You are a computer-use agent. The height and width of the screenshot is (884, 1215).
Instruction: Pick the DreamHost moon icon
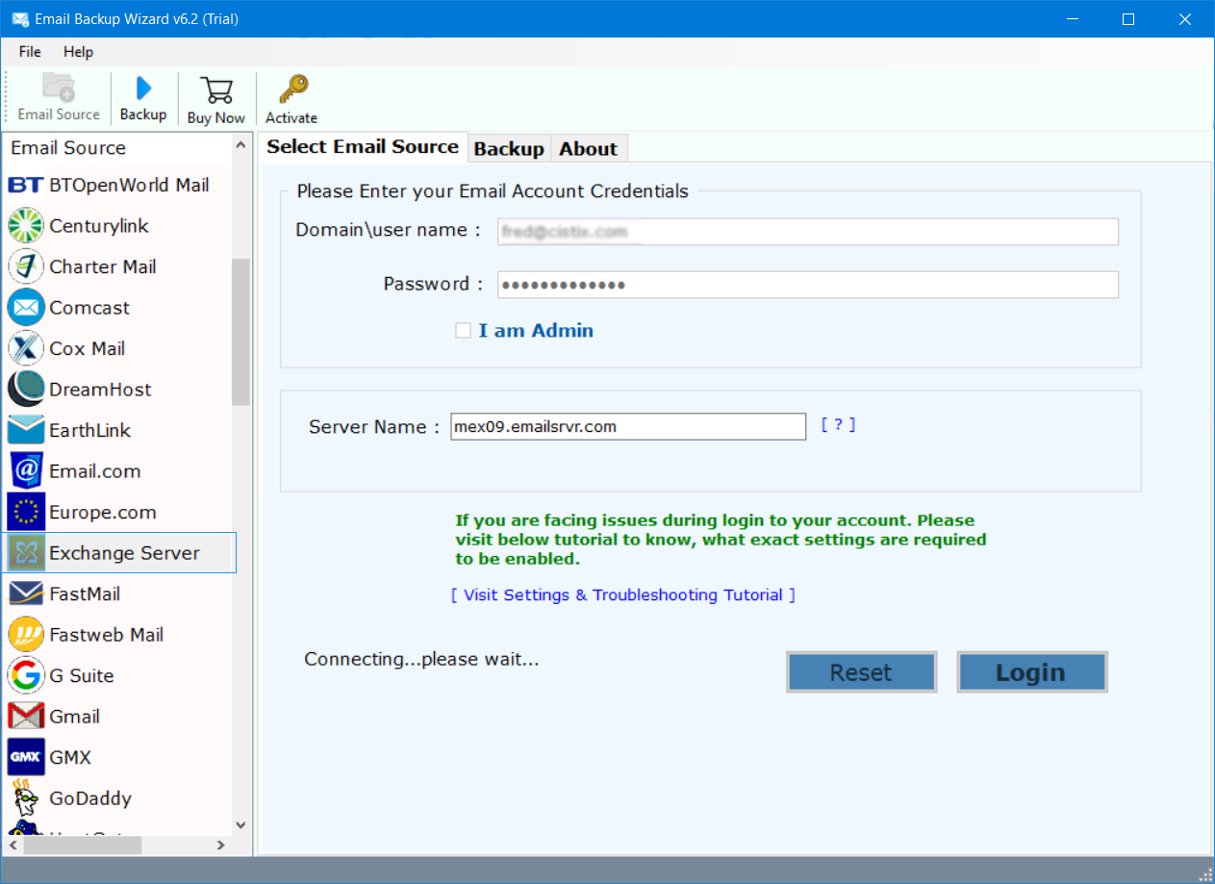pyautogui.click(x=26, y=390)
